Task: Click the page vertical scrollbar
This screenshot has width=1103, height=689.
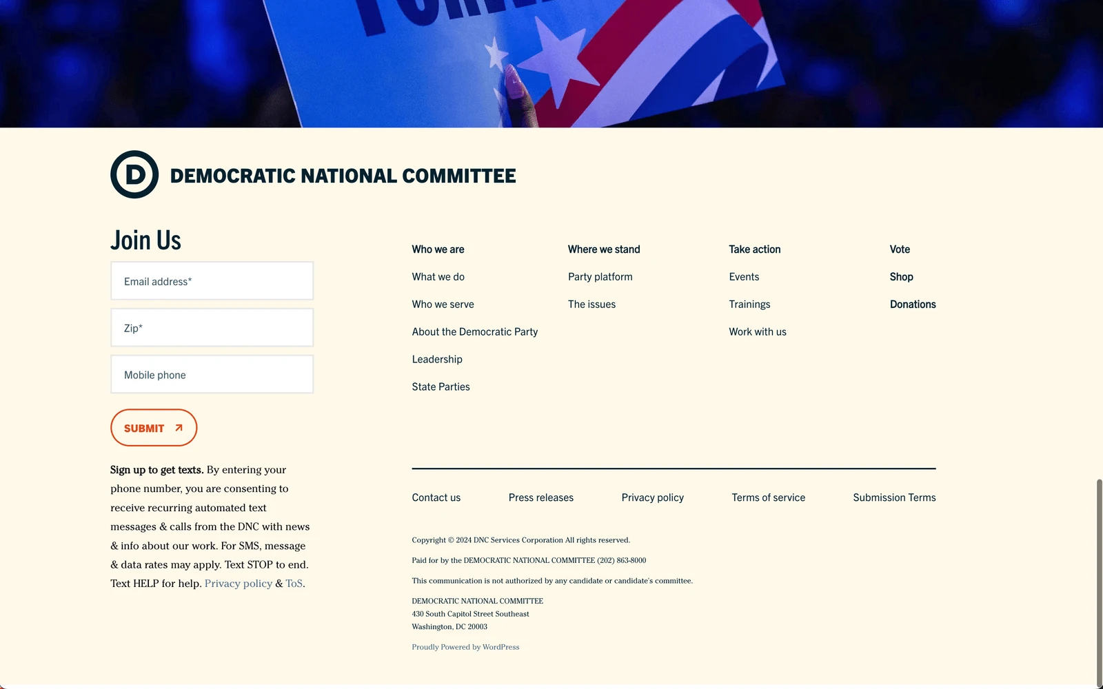Action: click(x=1099, y=582)
